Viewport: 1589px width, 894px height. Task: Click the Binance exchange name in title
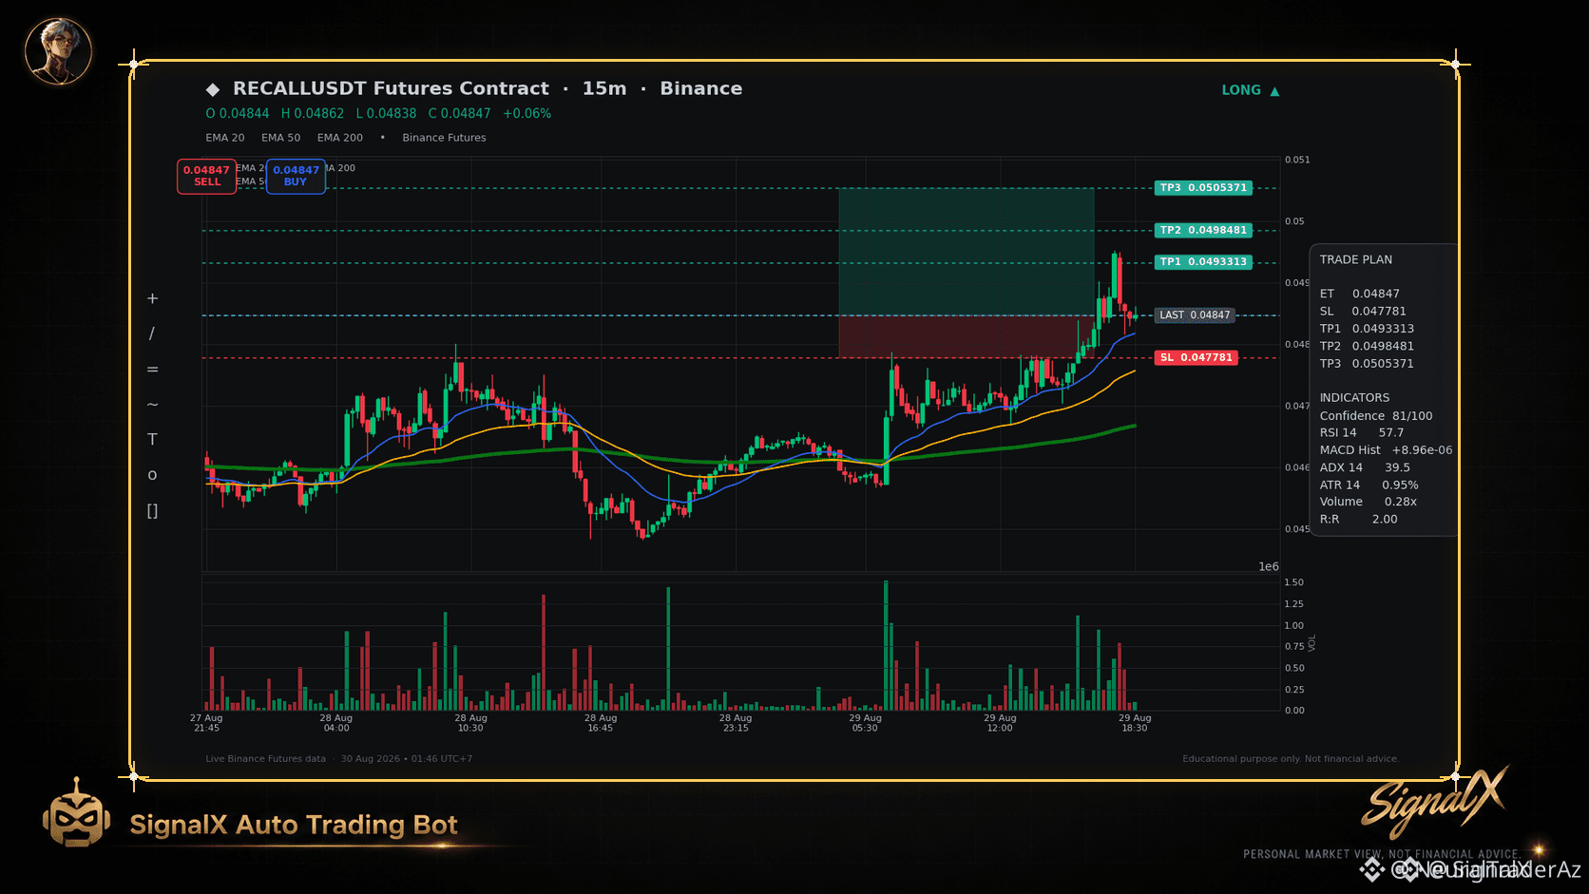[x=701, y=88]
